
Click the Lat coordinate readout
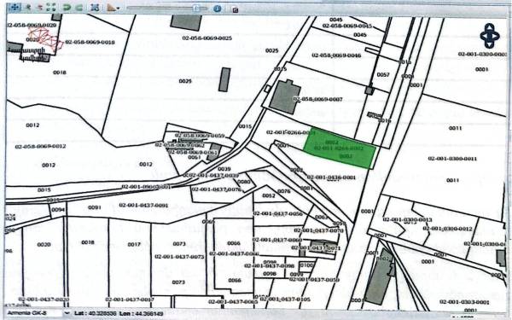[96, 313]
